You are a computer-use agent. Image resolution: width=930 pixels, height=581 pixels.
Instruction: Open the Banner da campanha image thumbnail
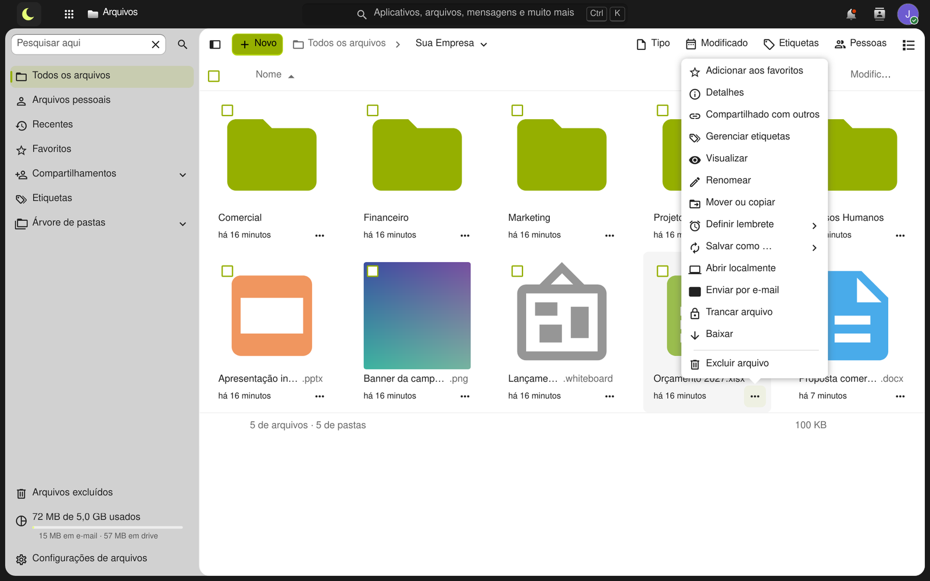point(417,315)
